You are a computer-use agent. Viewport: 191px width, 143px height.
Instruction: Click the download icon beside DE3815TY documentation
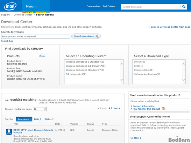click(9, 132)
